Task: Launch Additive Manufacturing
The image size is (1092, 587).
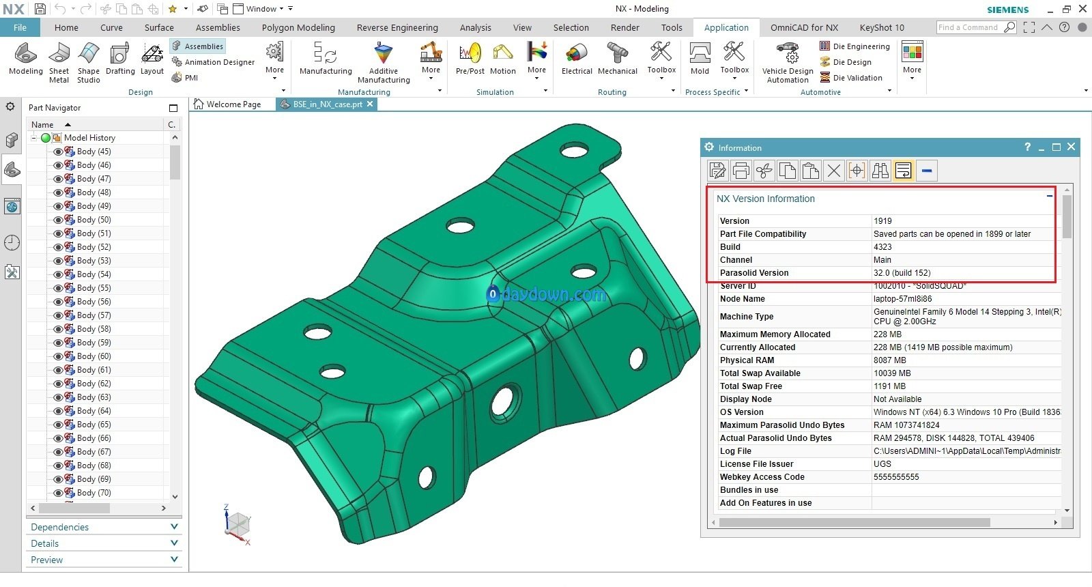Action: coord(384,63)
